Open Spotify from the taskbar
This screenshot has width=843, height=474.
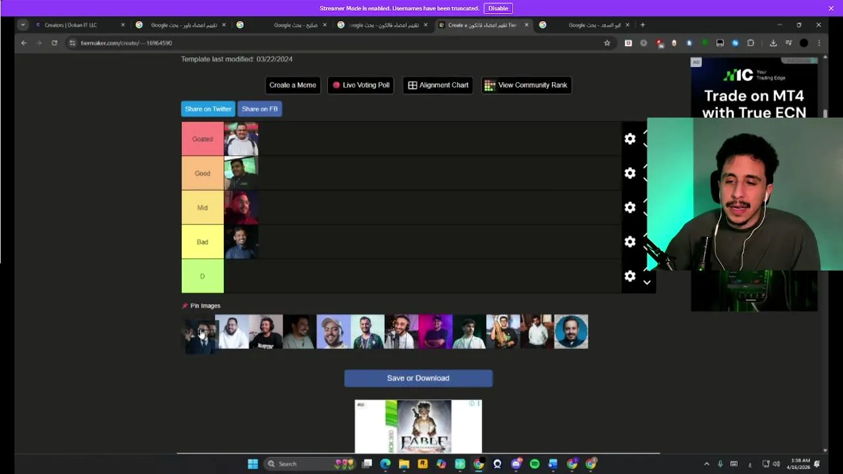point(534,464)
